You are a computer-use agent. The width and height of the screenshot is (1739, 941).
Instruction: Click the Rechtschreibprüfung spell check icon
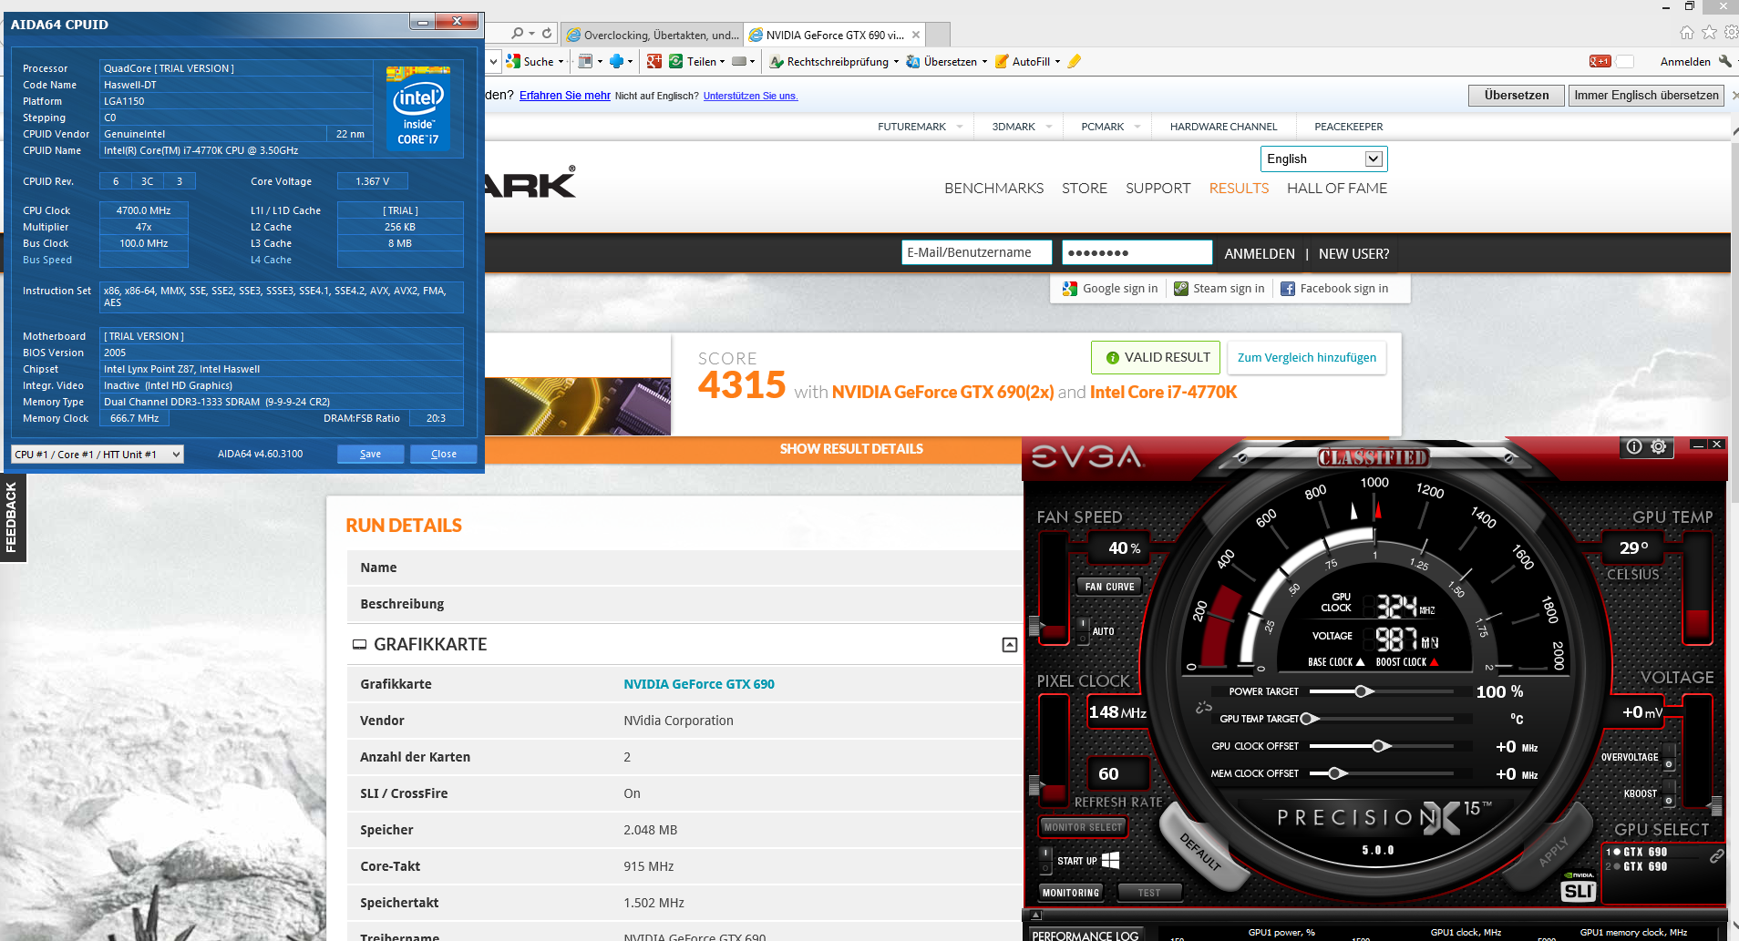777,61
